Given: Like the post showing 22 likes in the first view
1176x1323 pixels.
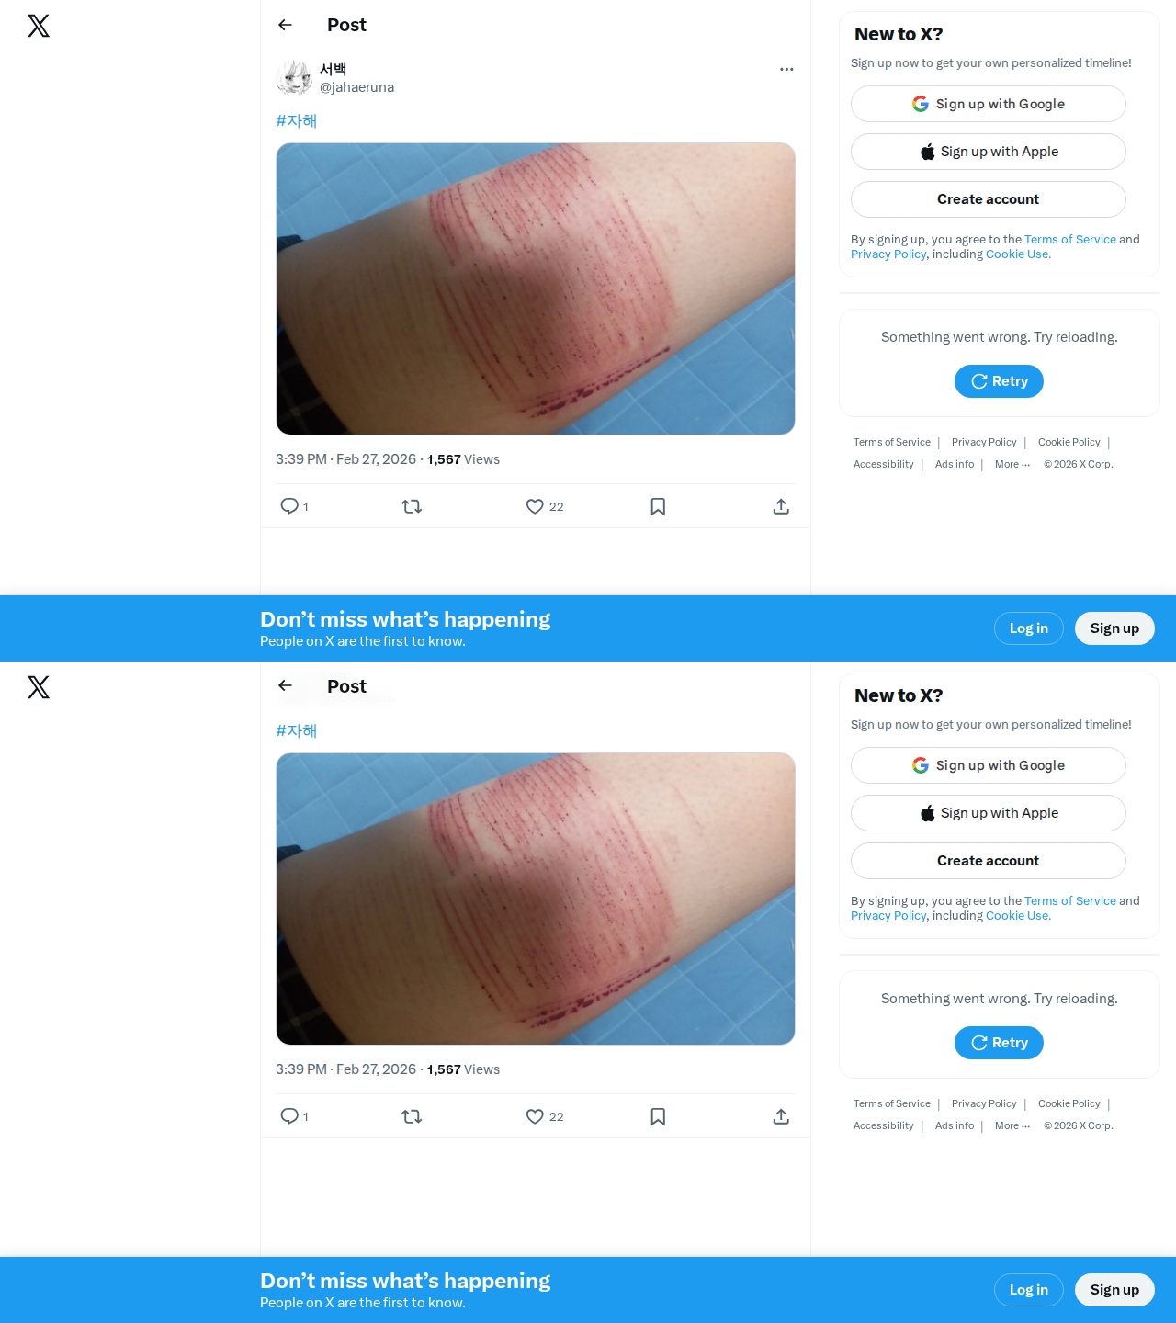Looking at the screenshot, I should pyautogui.click(x=535, y=506).
